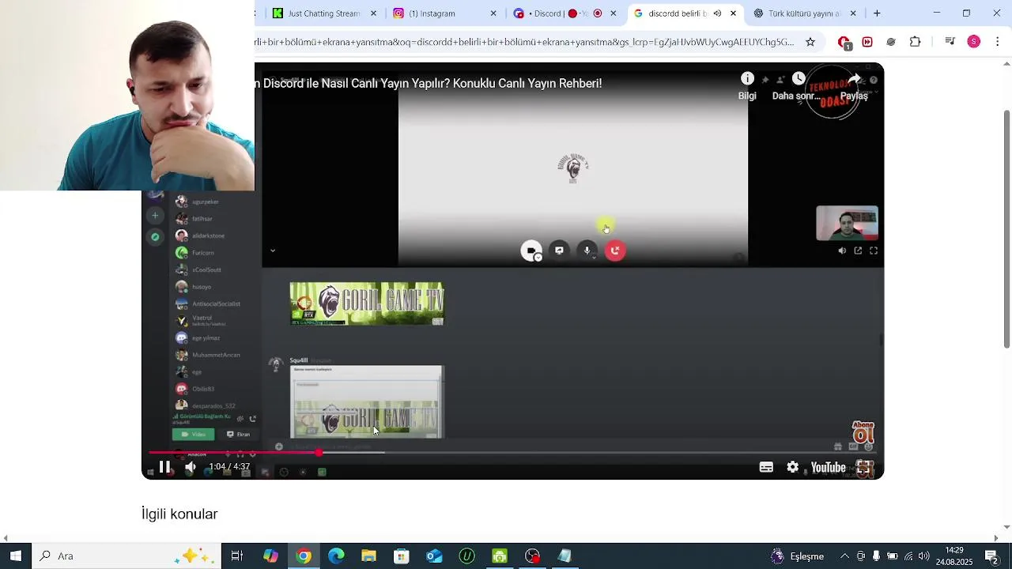Open Microsoft Store from taskbar
Viewport: 1012px width, 569px height.
click(x=402, y=556)
